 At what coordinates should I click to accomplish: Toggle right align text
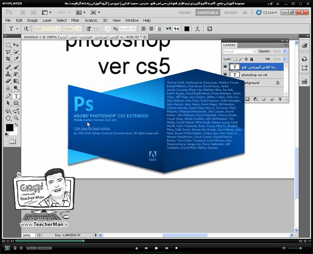pos(159,29)
